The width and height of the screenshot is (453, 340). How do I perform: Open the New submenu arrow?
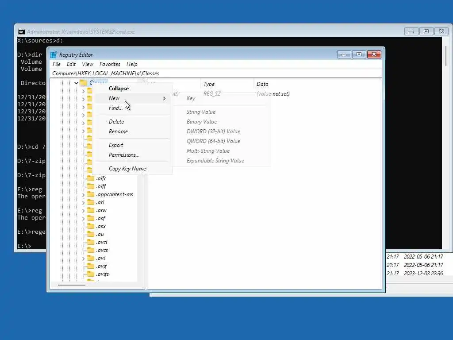tap(164, 98)
